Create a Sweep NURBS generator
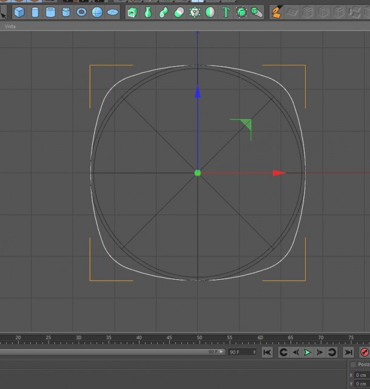 click(x=163, y=12)
